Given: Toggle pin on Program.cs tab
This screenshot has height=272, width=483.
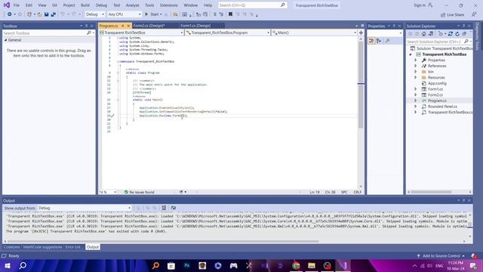Looking at the screenshot, I should (122, 26).
